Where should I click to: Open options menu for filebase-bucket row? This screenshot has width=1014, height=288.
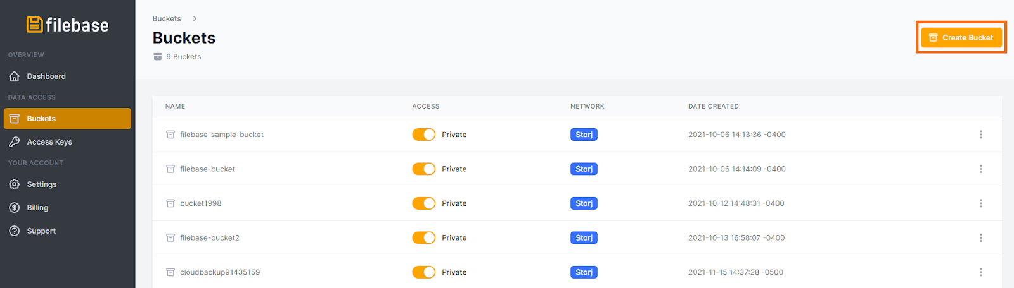pos(980,169)
